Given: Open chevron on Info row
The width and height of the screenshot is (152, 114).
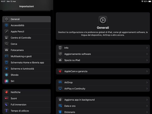Looking at the screenshot, I should click(x=147, y=48).
